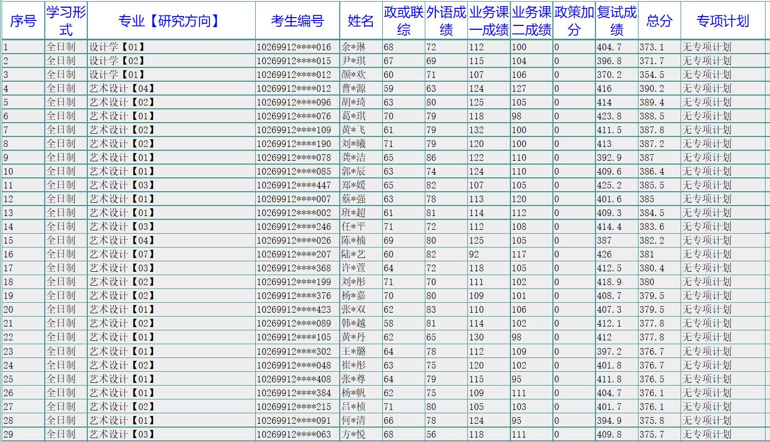
Task: Click the 专业【研究方向】 header cell
Action: click(171, 21)
